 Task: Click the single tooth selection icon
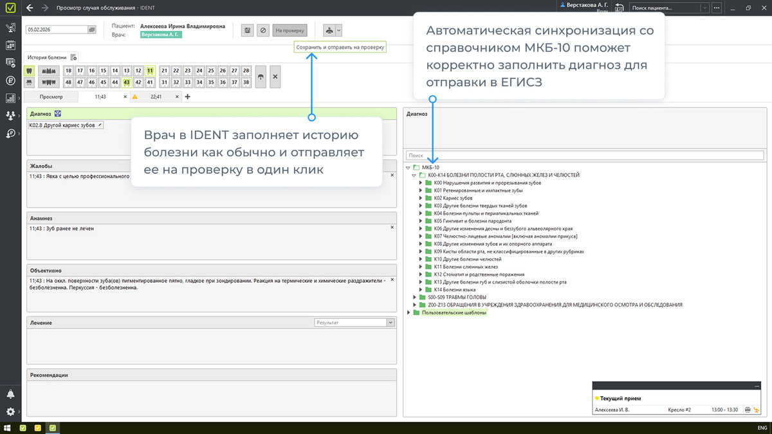tap(30, 71)
